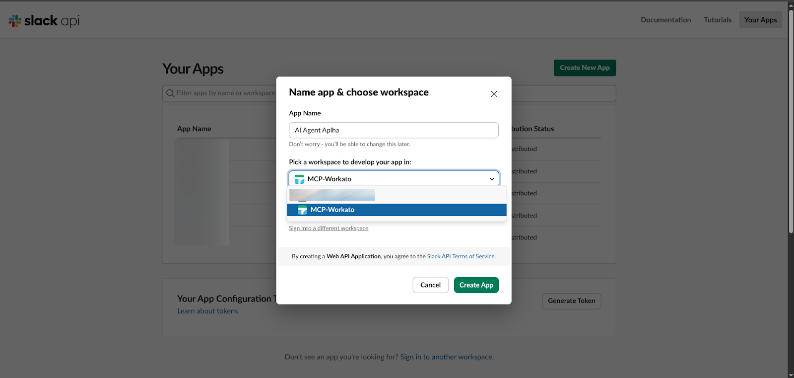Open Sign into a different workspace link
Viewport: 794px width, 378px height.
coord(329,228)
